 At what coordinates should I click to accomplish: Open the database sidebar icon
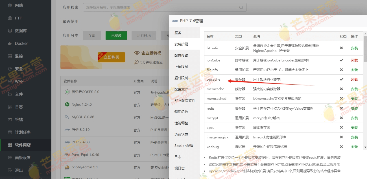tap(10, 31)
